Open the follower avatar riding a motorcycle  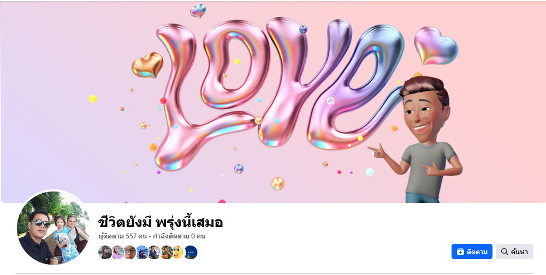coord(142,253)
